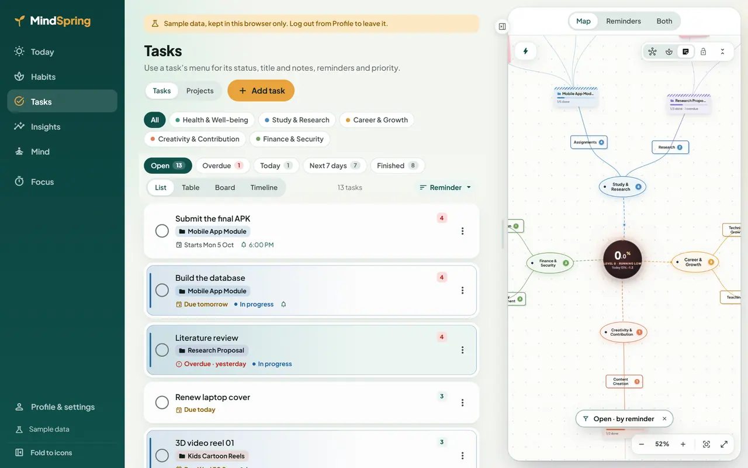
Task: Mark Submit the final APK as complete
Action: point(162,231)
